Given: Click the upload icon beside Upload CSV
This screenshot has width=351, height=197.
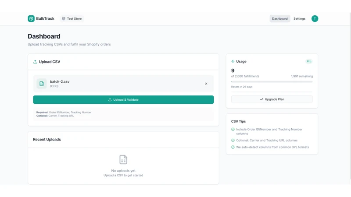Looking at the screenshot, I should coord(35,62).
